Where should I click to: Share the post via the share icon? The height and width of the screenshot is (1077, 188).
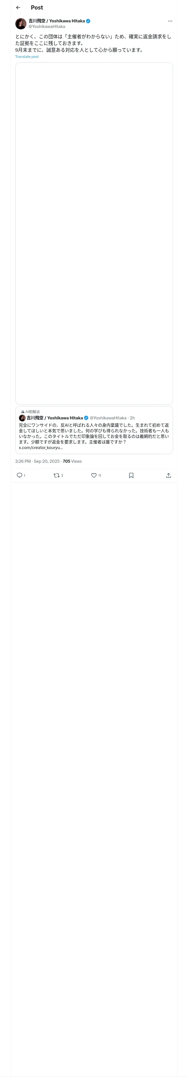point(169,475)
